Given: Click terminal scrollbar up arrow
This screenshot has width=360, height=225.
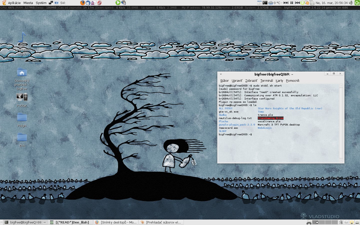Looking at the screenshot, I should [x=341, y=86].
